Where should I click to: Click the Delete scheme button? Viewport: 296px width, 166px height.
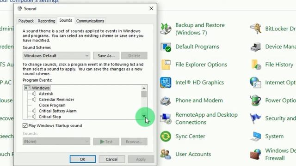coord(134,56)
